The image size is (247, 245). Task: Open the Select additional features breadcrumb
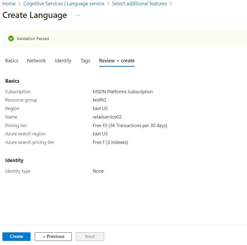coord(139,4)
